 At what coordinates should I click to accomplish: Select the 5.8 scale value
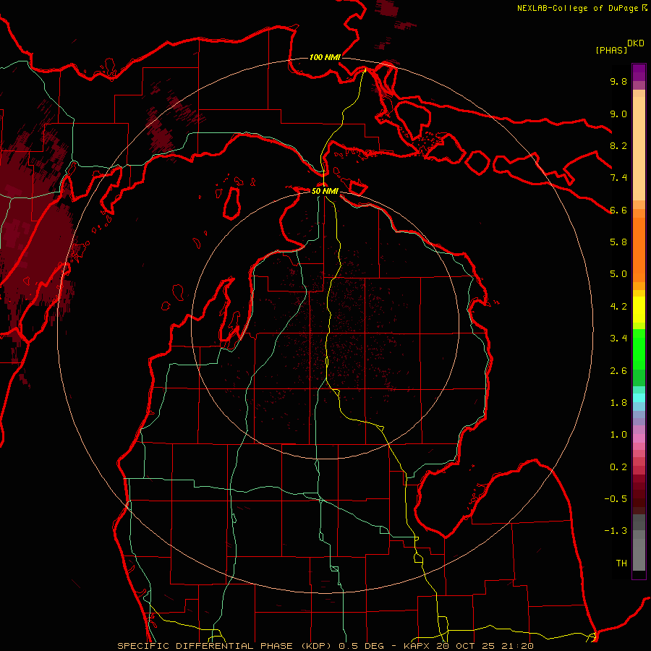[618, 242]
